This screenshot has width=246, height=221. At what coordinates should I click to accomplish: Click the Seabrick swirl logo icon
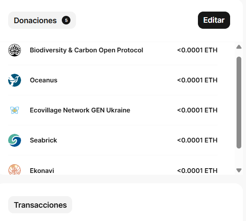point(15,140)
